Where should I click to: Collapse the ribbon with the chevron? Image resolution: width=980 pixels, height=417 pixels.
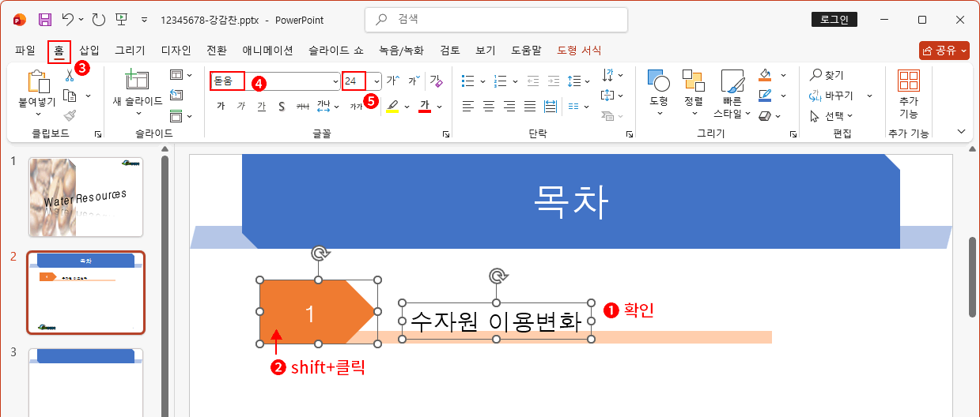click(962, 132)
